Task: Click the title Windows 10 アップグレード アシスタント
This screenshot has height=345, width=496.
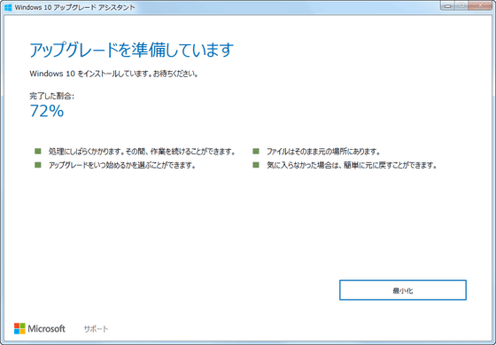Action: click(74, 7)
